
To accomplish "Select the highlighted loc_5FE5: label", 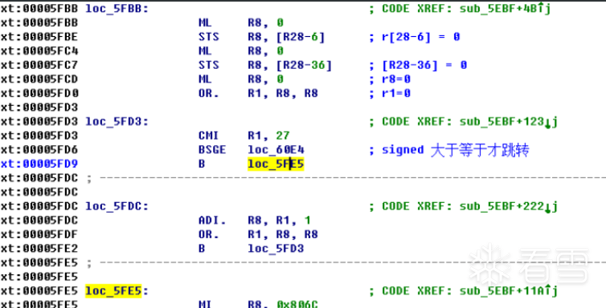I will pyautogui.click(x=117, y=291).
